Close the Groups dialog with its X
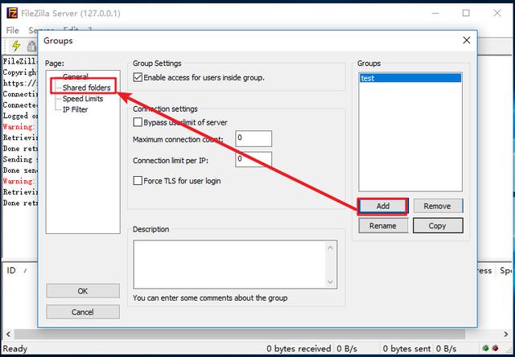Image resolution: width=515 pixels, height=357 pixels. [467, 40]
